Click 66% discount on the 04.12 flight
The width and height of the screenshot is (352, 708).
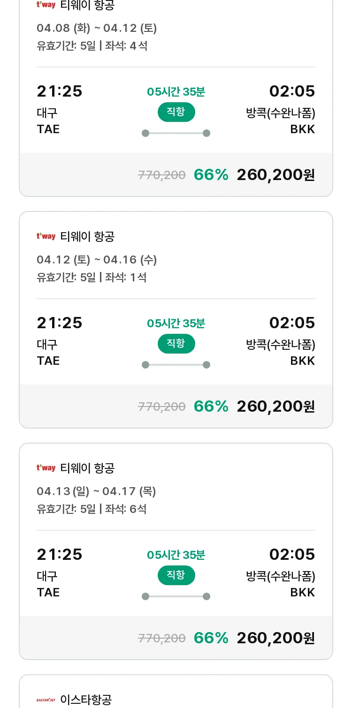point(211,406)
